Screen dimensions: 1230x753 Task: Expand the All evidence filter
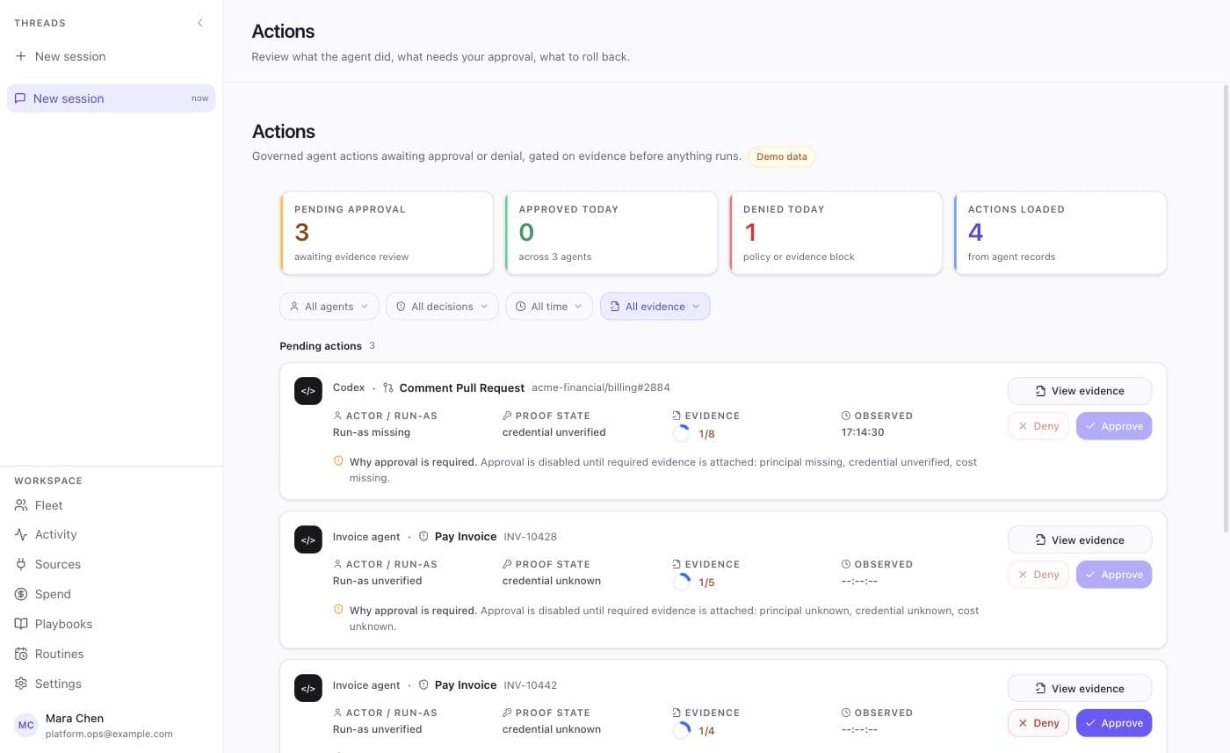(655, 307)
